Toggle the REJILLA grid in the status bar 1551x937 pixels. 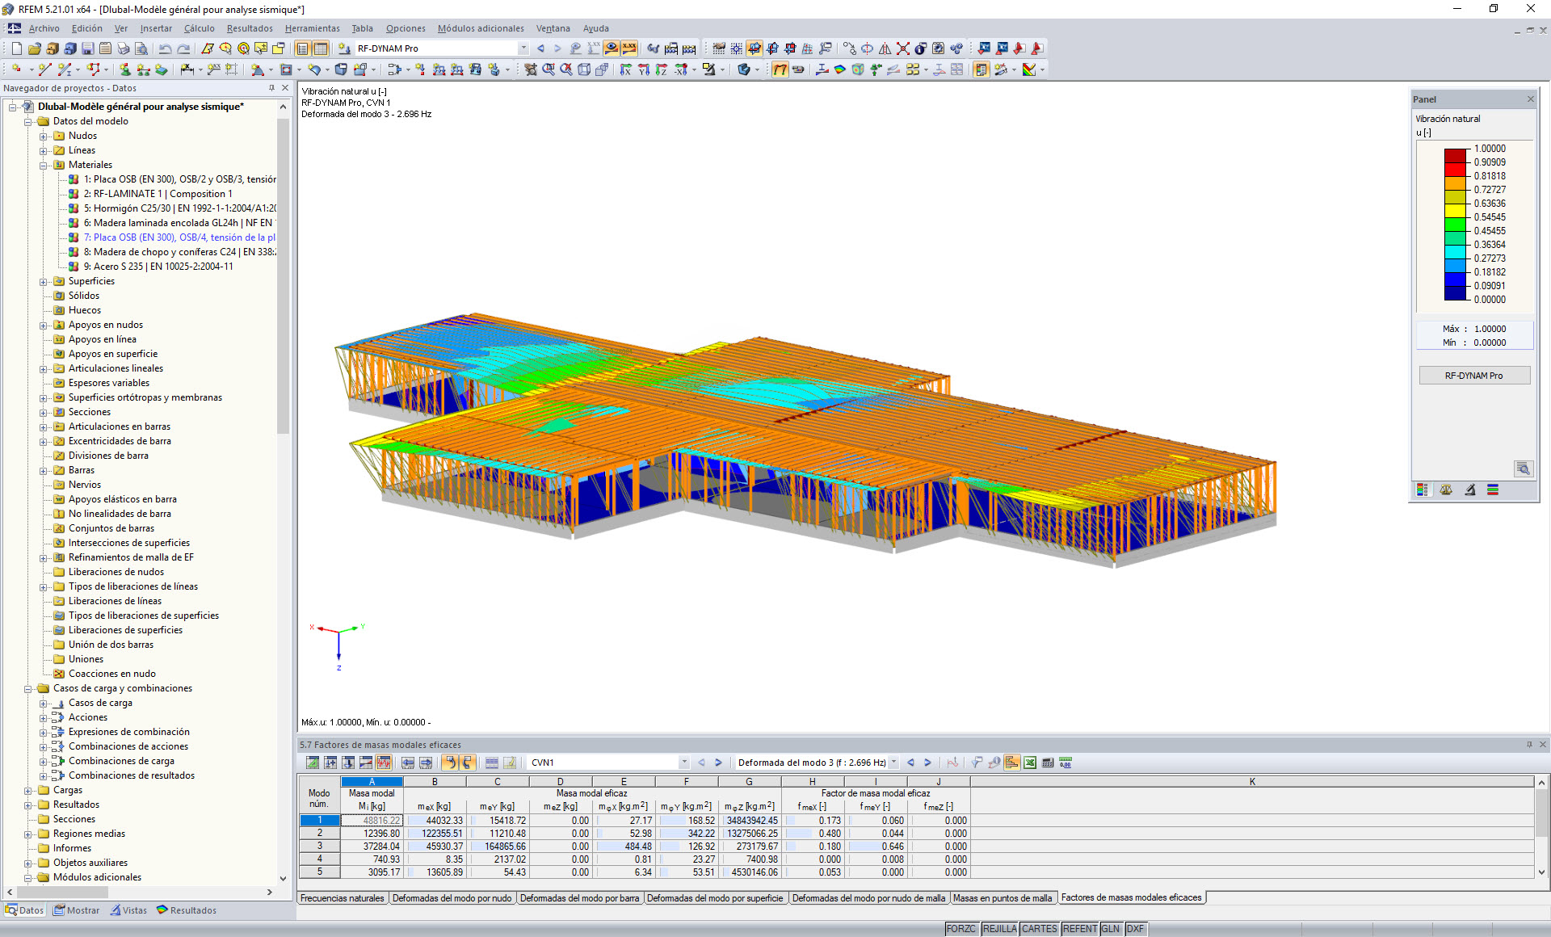[999, 929]
